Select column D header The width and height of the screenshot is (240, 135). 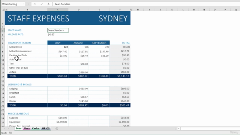(78, 10)
